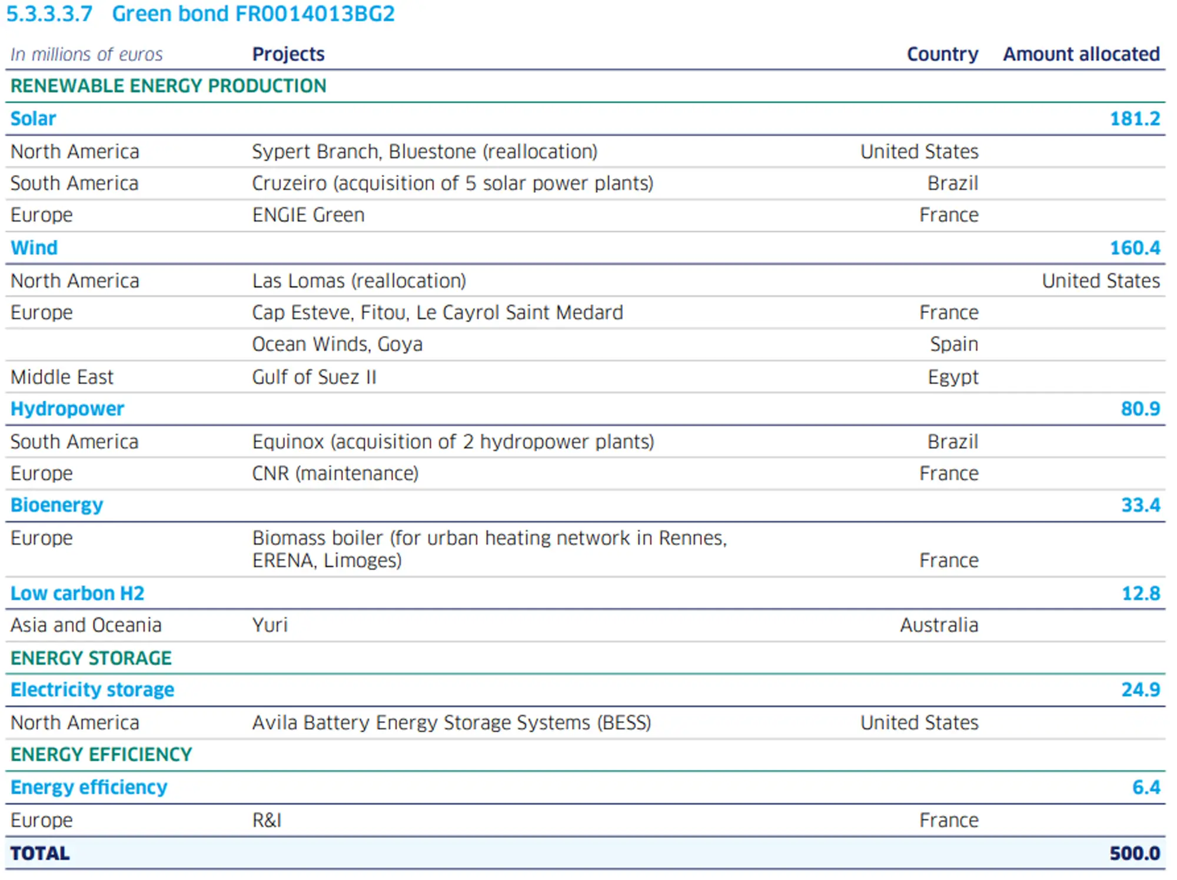Click 'Europe' in the Biomass boiler row
The image size is (1177, 880).
(x=41, y=538)
